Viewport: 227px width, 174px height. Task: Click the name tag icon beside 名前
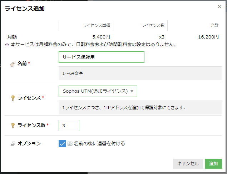(x=13, y=64)
